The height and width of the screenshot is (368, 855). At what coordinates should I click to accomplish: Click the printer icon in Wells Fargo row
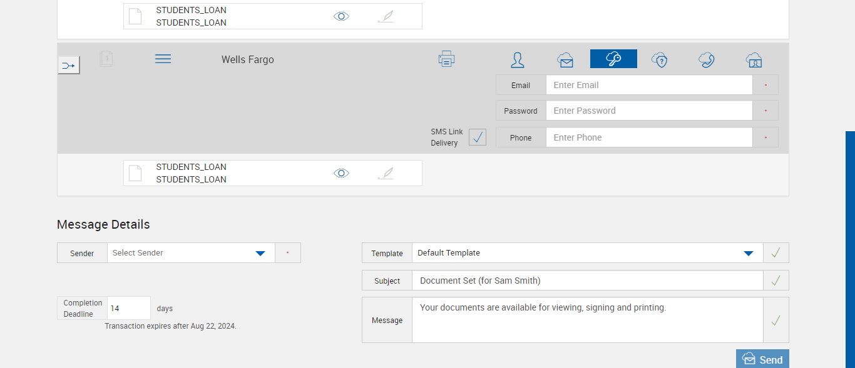pos(446,59)
